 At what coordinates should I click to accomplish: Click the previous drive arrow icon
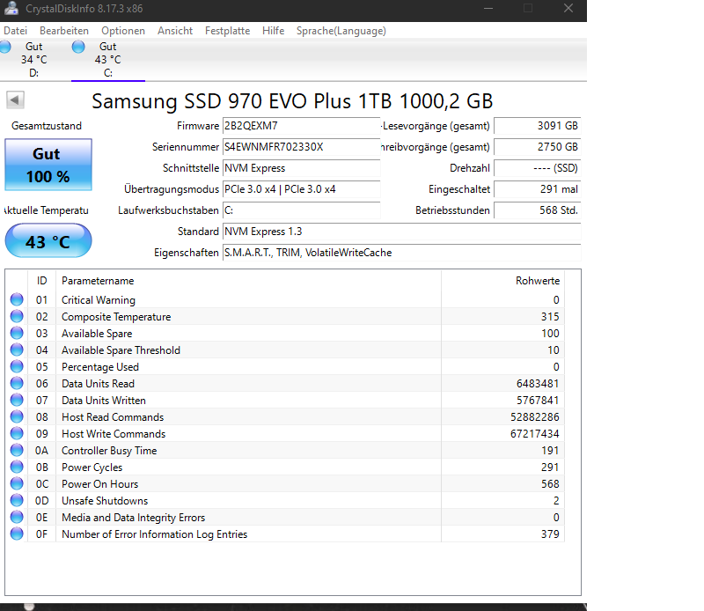click(14, 99)
